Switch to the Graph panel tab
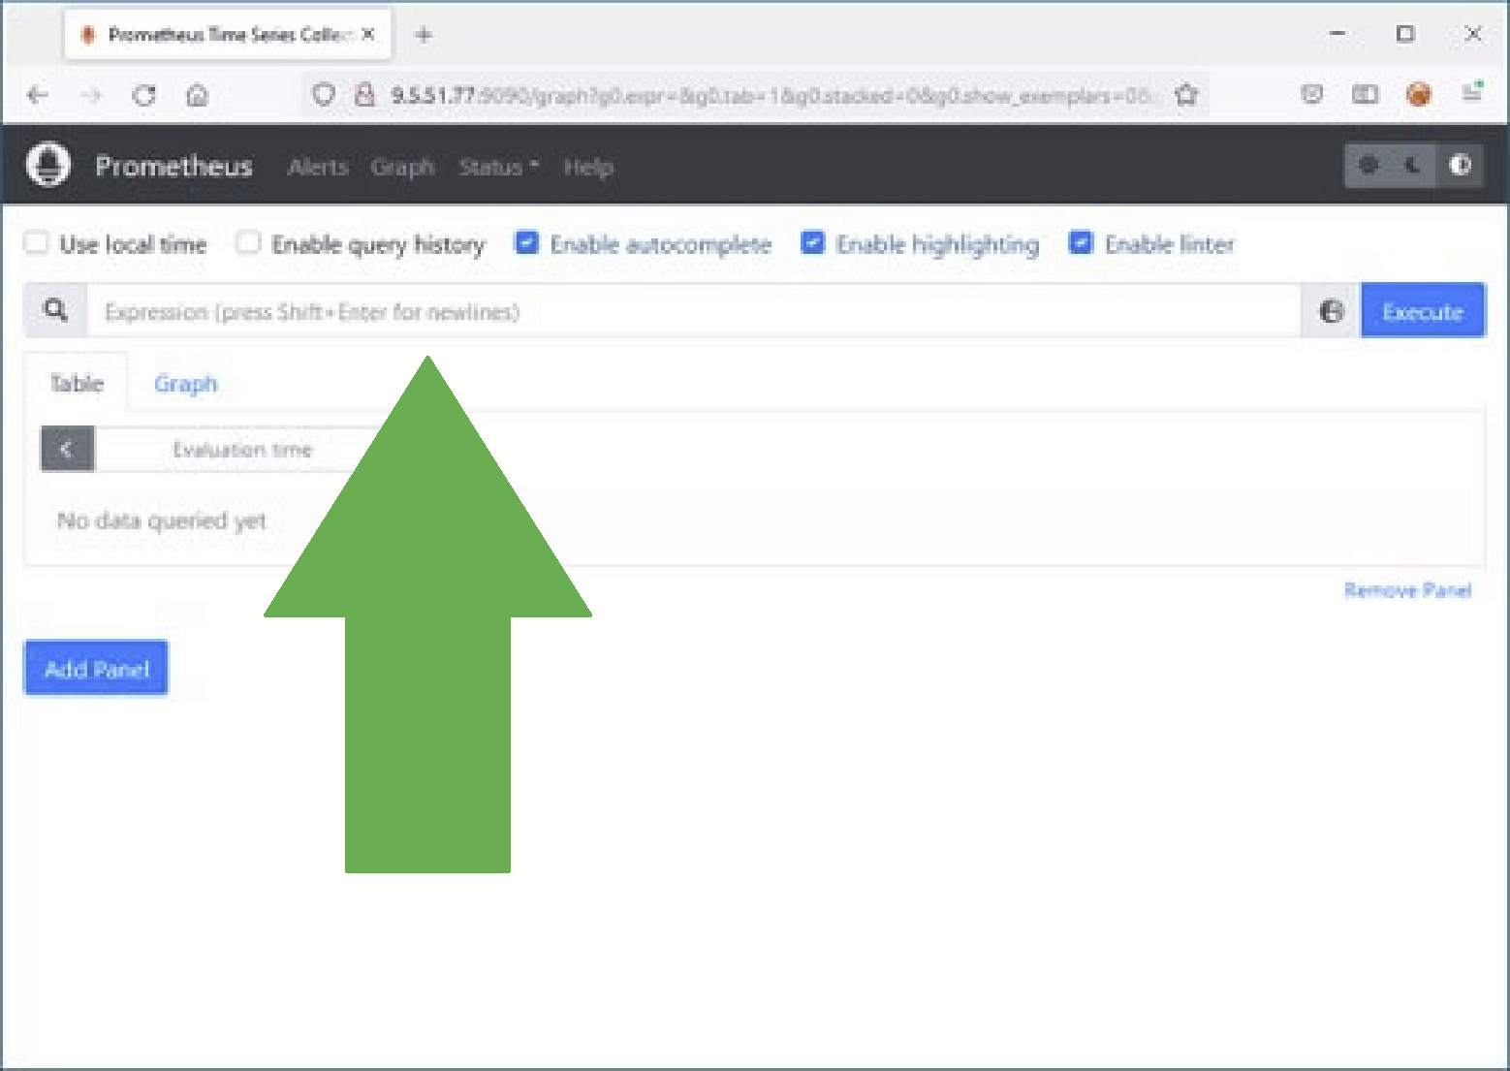The height and width of the screenshot is (1071, 1510). 185,384
